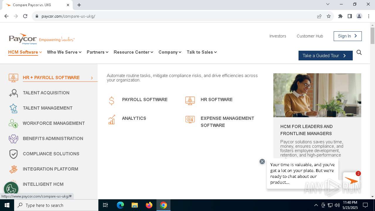Go back to previous page

pos(6,16)
